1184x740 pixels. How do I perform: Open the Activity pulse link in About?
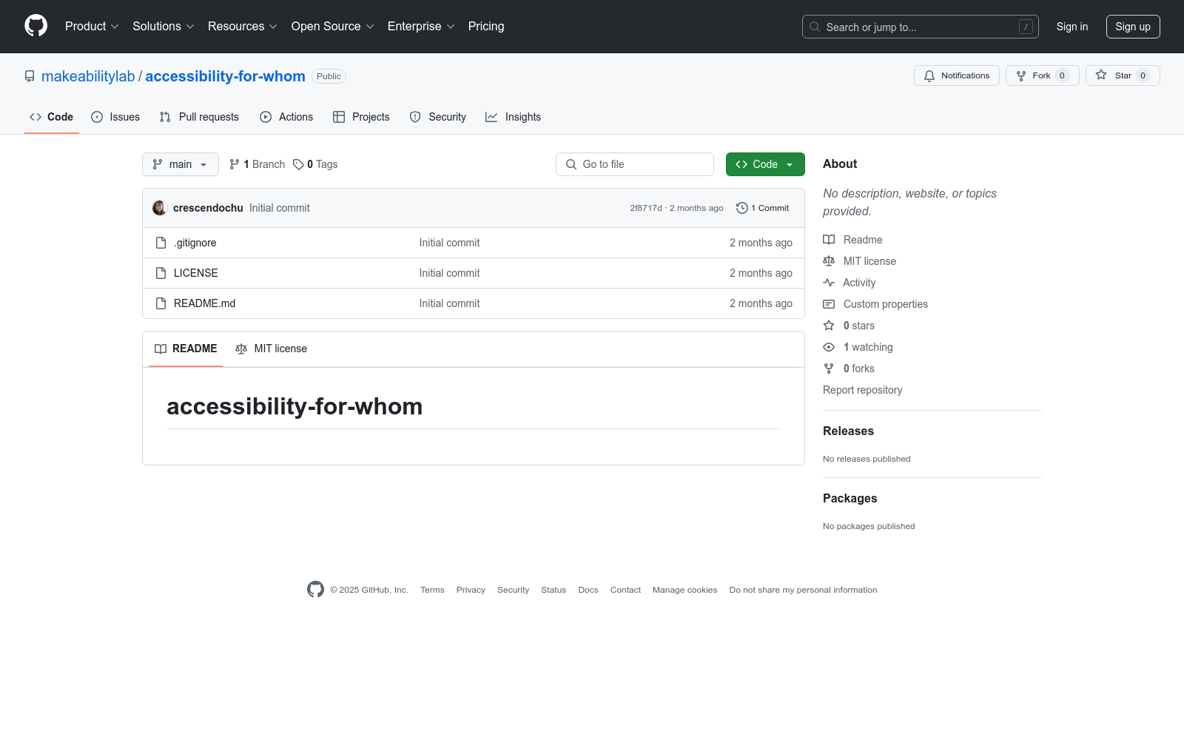(x=858, y=283)
